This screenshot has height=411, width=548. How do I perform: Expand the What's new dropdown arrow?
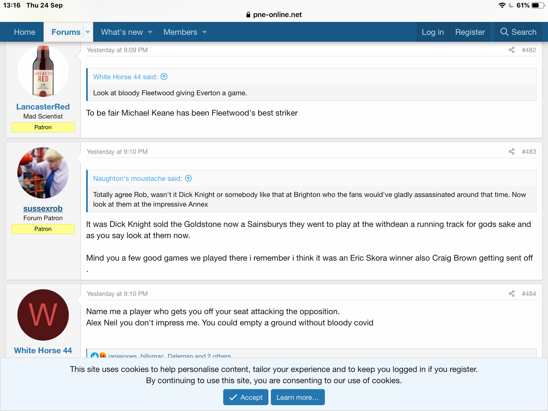click(x=150, y=32)
